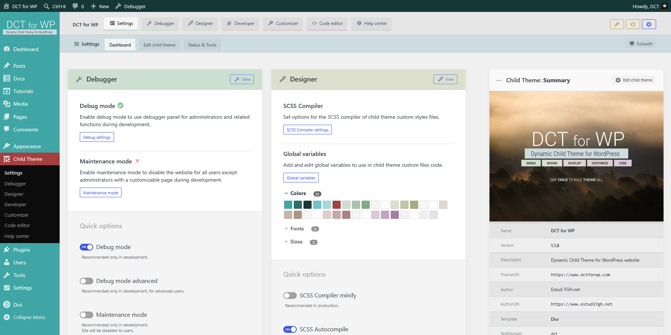The width and height of the screenshot is (671, 335).
Task: Open Appearance in the sidebar
Action: pyautogui.click(x=30, y=146)
